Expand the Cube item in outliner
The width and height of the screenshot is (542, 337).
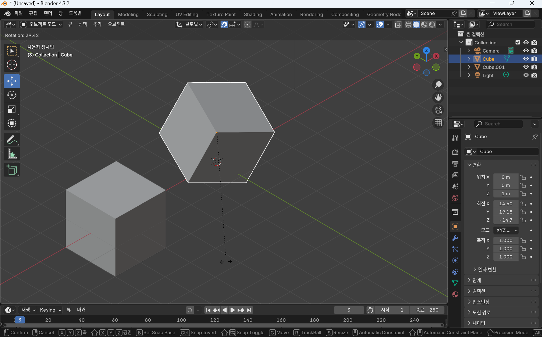tap(469, 59)
